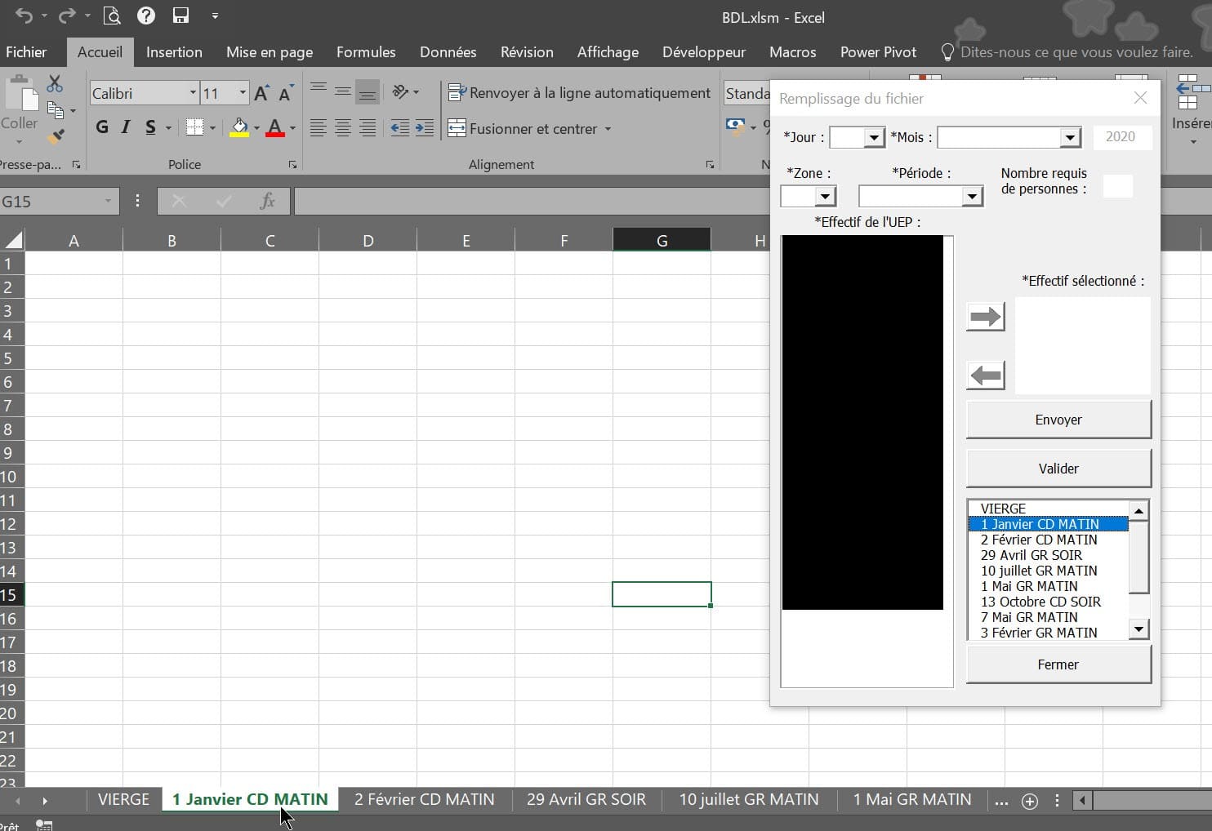Viewport: 1212px width, 831px height.
Task: Toggle center horizontal alignment
Action: [x=343, y=128]
